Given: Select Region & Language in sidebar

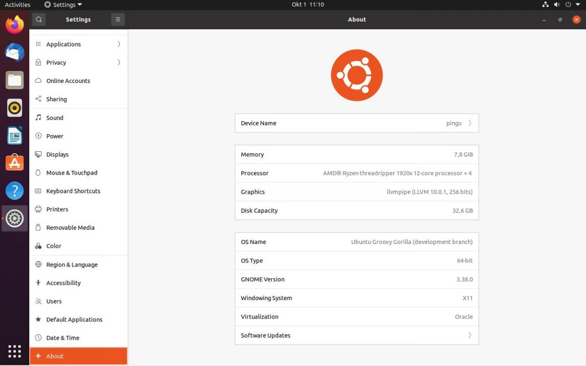Looking at the screenshot, I should tap(72, 265).
